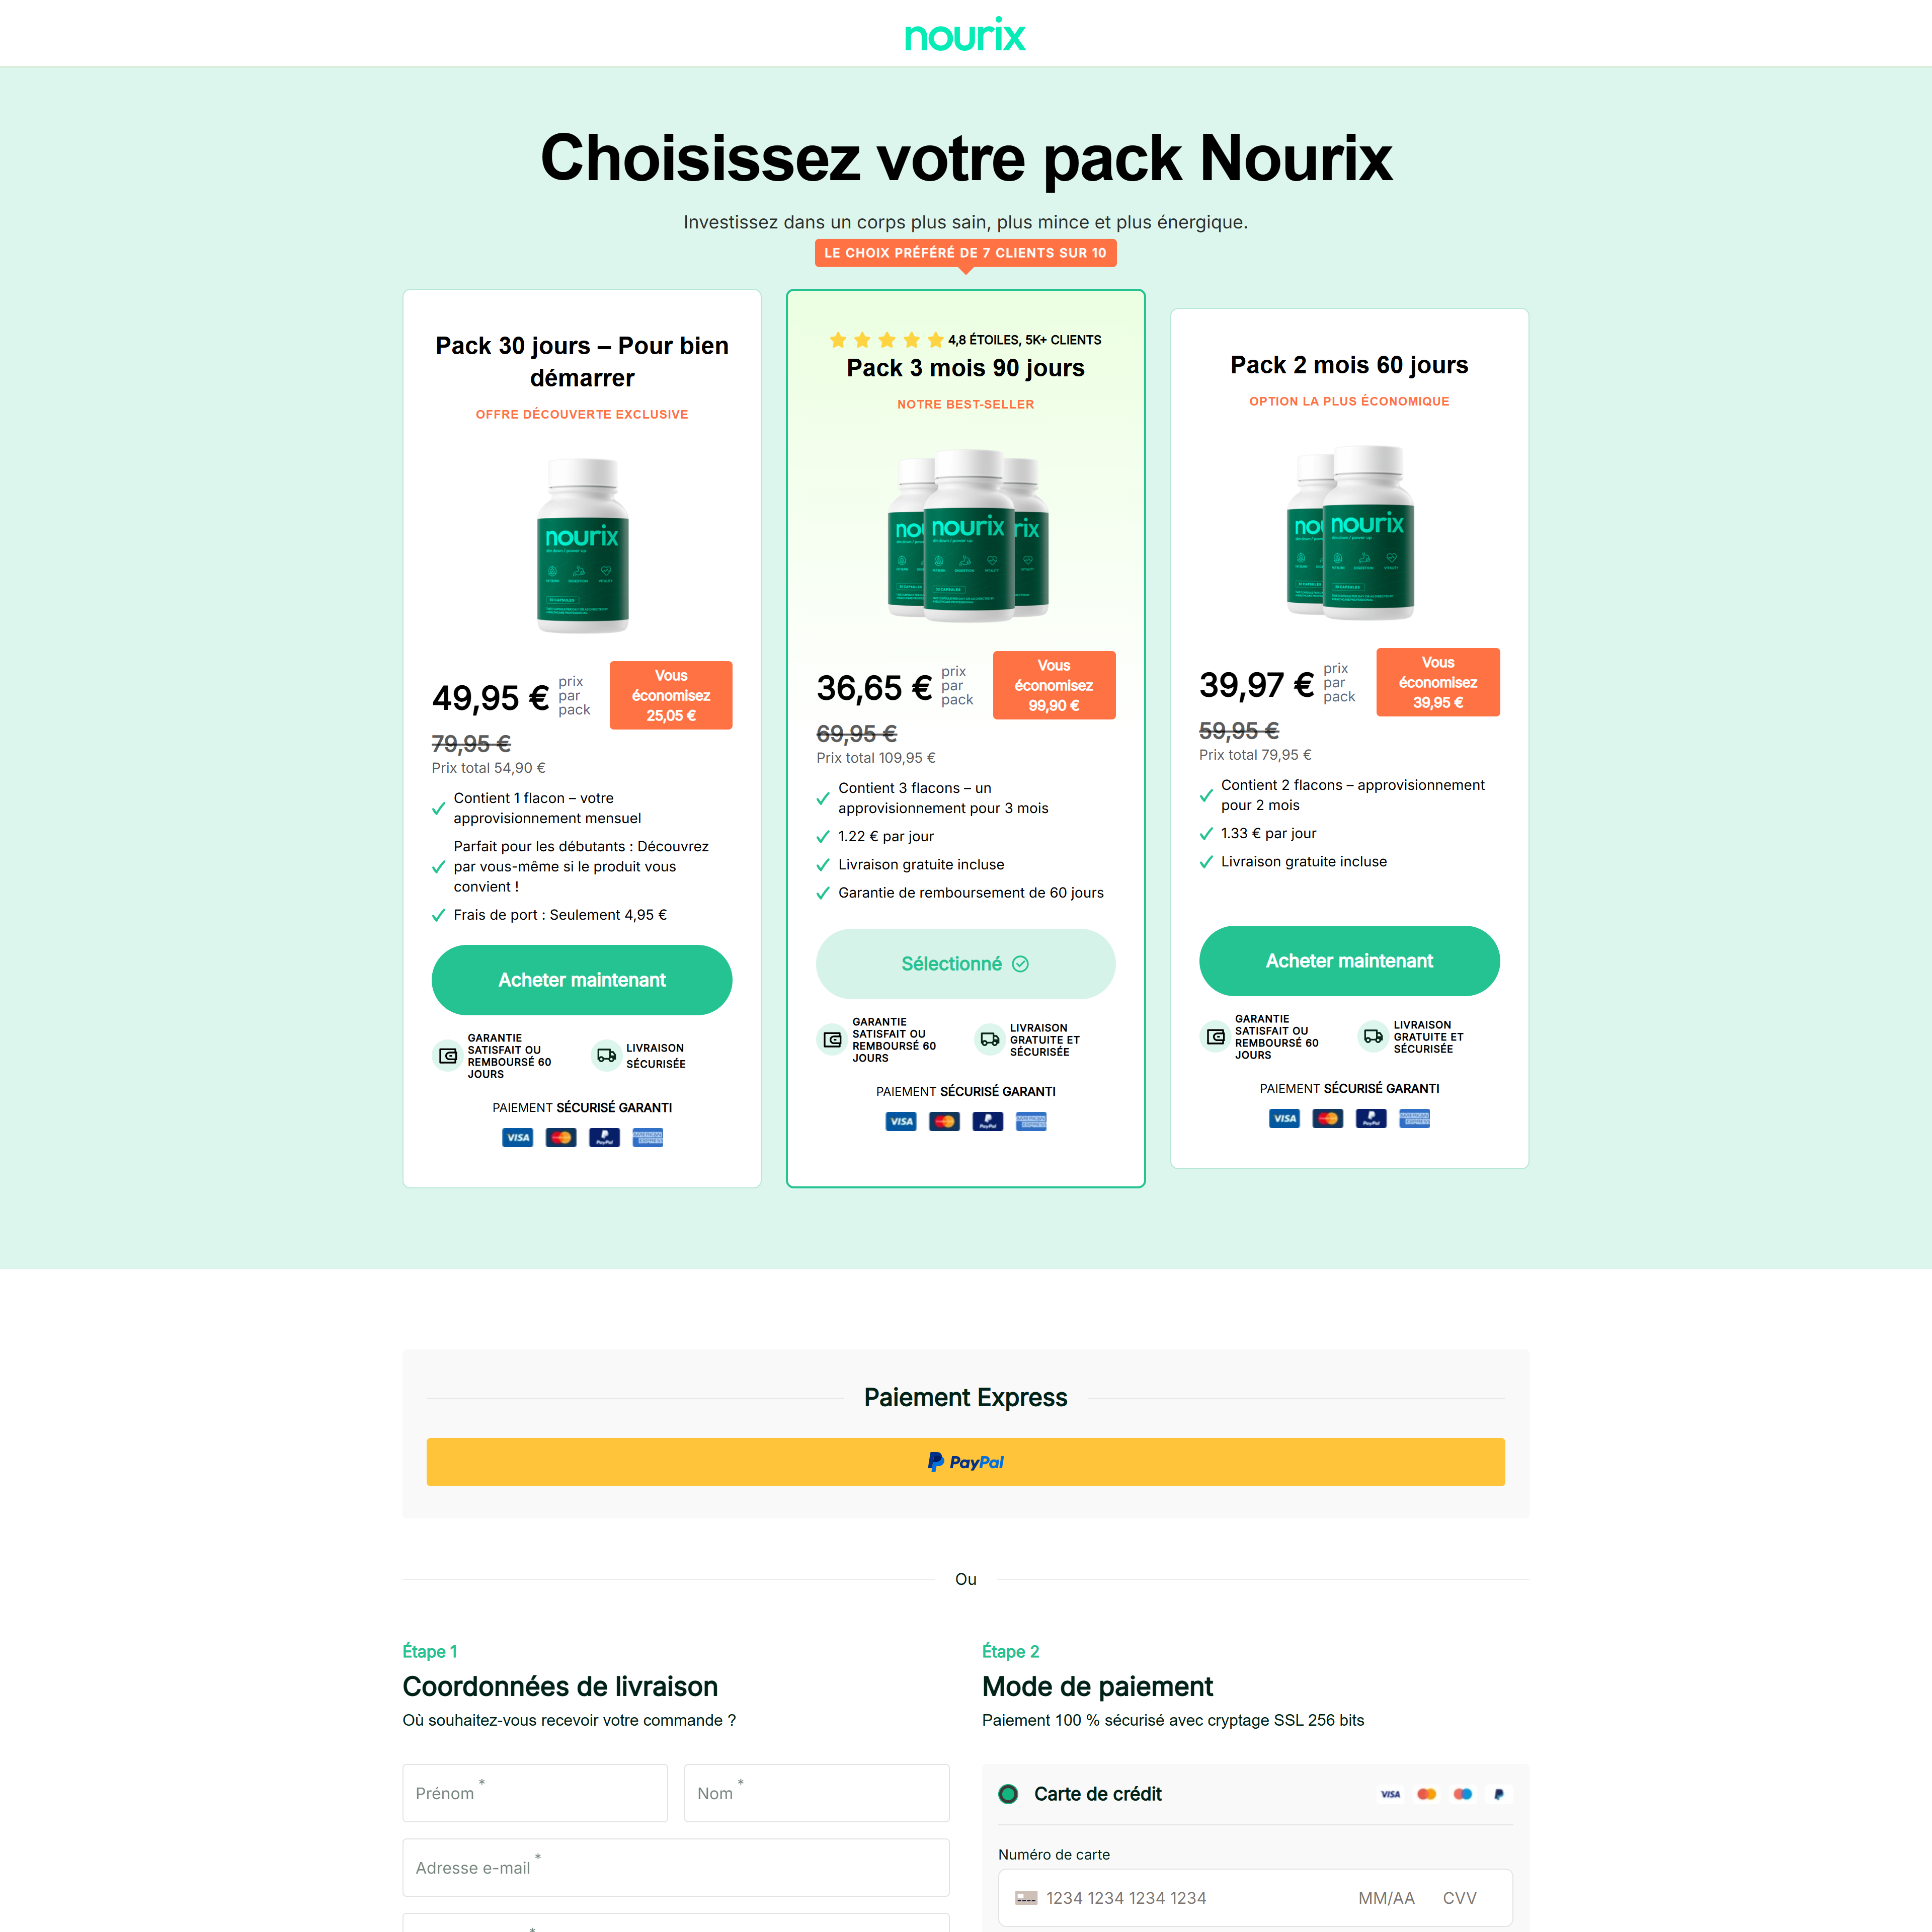Focus the Adresse e-mail field
This screenshot has height=1932, width=1932.
pyautogui.click(x=675, y=1868)
